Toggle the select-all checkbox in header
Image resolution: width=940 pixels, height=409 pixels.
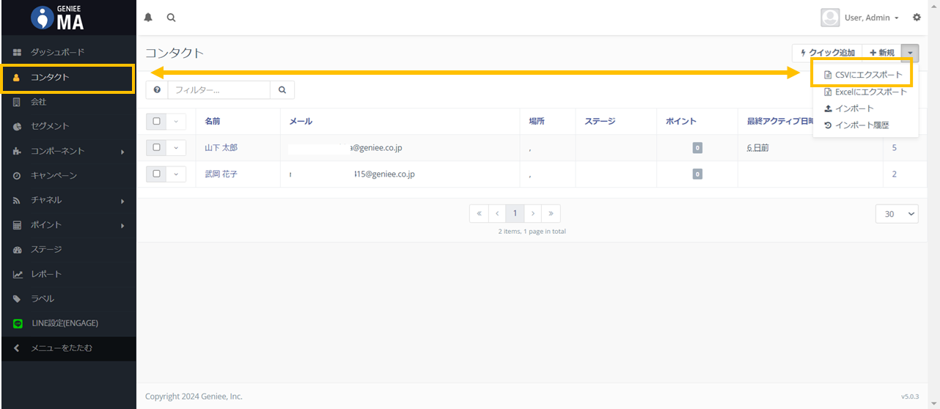pos(156,122)
